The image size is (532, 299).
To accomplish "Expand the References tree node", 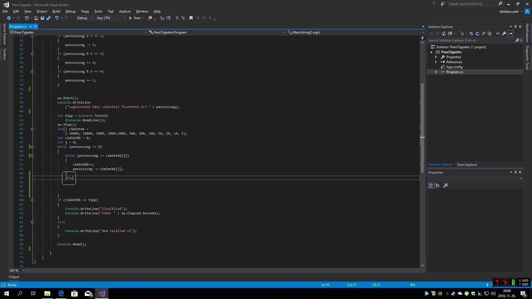I will [x=436, y=62].
